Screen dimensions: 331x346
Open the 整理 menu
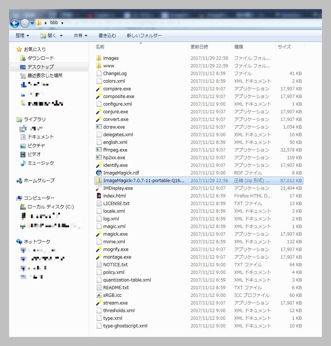22,36
